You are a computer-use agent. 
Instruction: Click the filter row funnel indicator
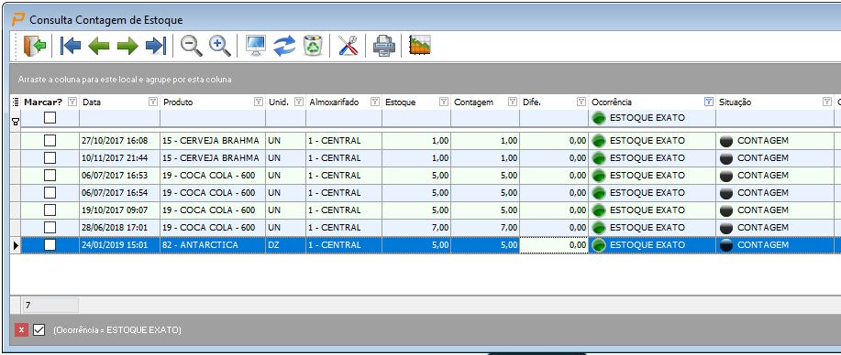click(15, 122)
